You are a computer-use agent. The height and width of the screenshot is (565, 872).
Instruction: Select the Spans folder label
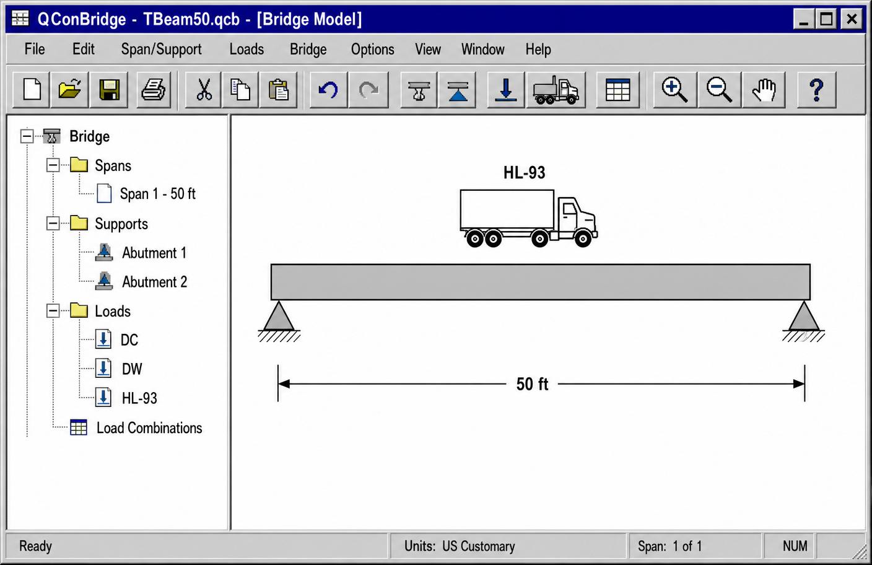[x=113, y=166]
